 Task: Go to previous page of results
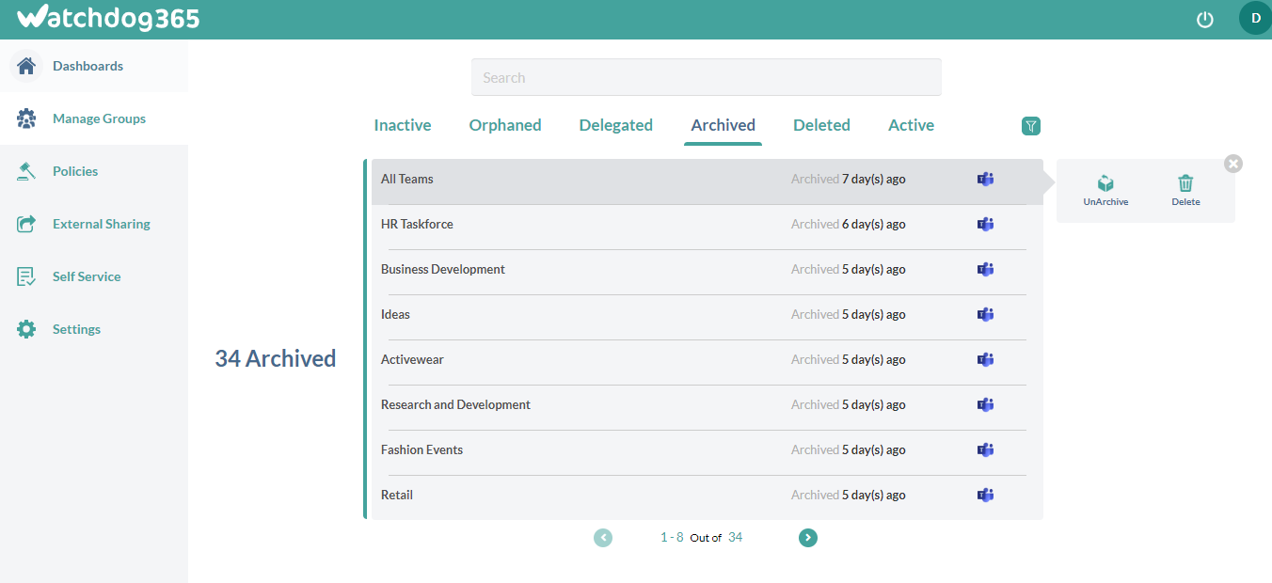point(603,538)
